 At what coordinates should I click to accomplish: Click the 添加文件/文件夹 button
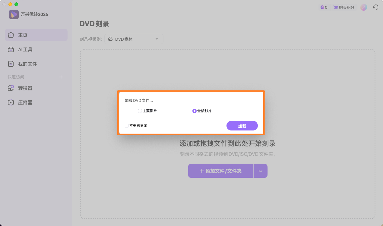click(x=220, y=171)
